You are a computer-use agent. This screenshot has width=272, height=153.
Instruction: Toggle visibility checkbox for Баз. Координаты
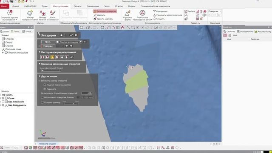[3, 105]
